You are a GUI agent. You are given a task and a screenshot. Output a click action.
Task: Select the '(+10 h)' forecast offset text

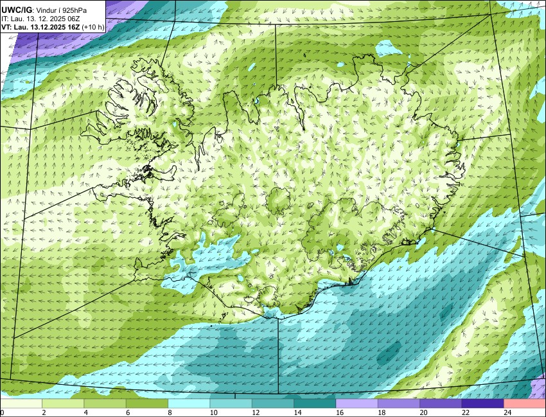tap(93, 27)
